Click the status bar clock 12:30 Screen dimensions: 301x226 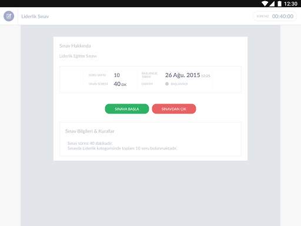pyautogui.click(x=290, y=4)
